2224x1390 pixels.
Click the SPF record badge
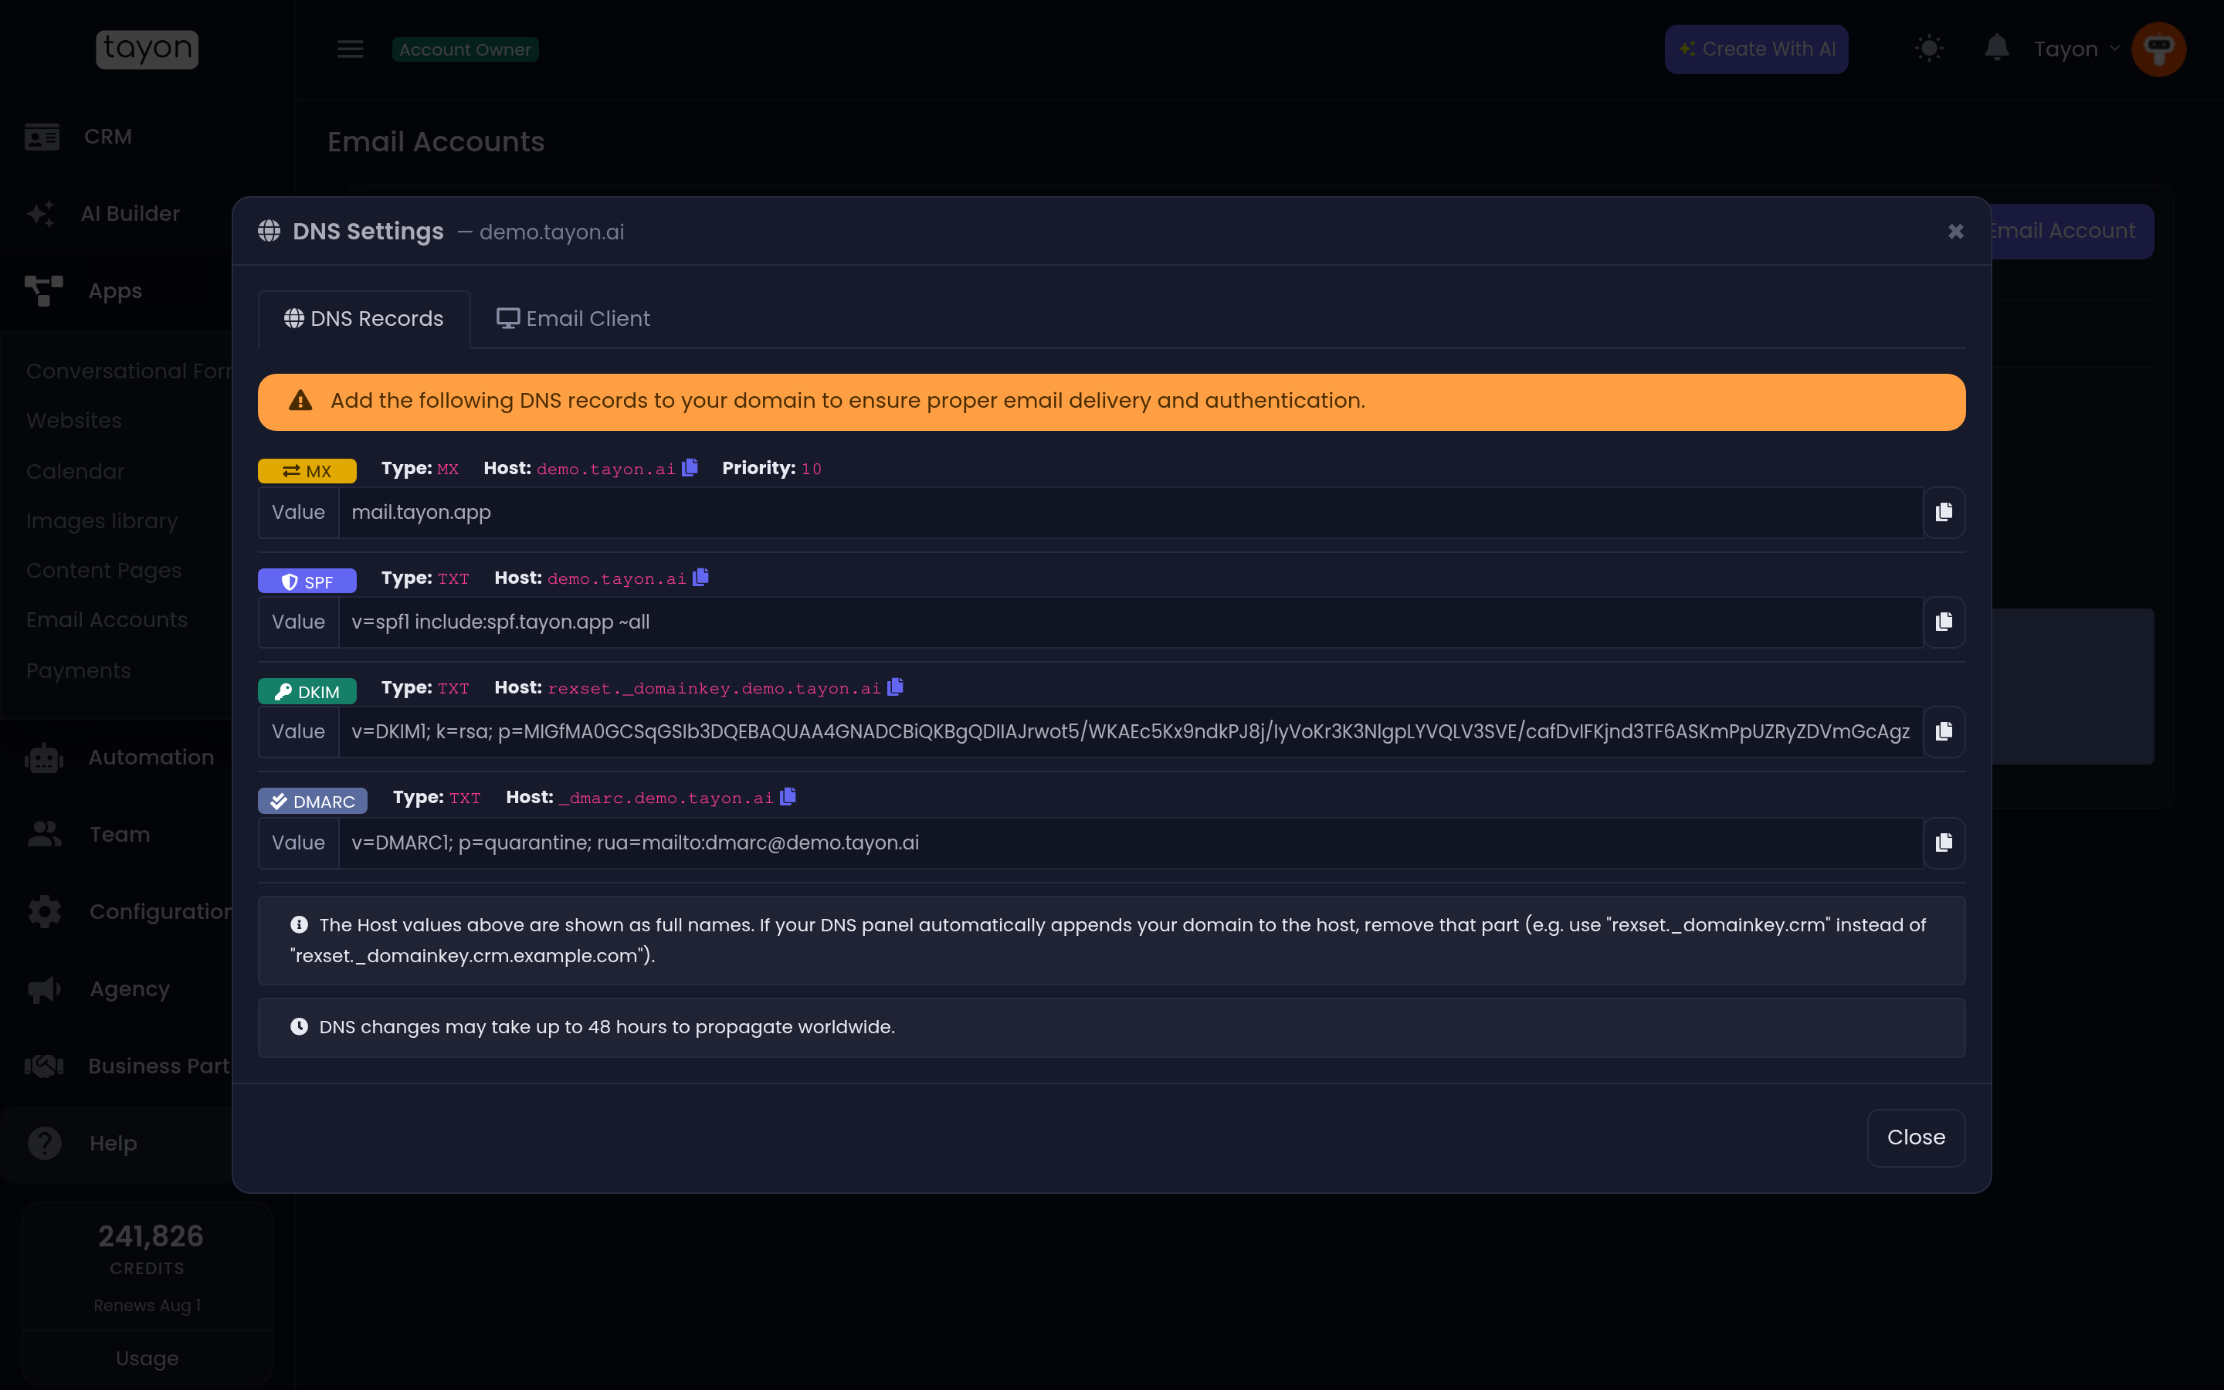pos(307,581)
